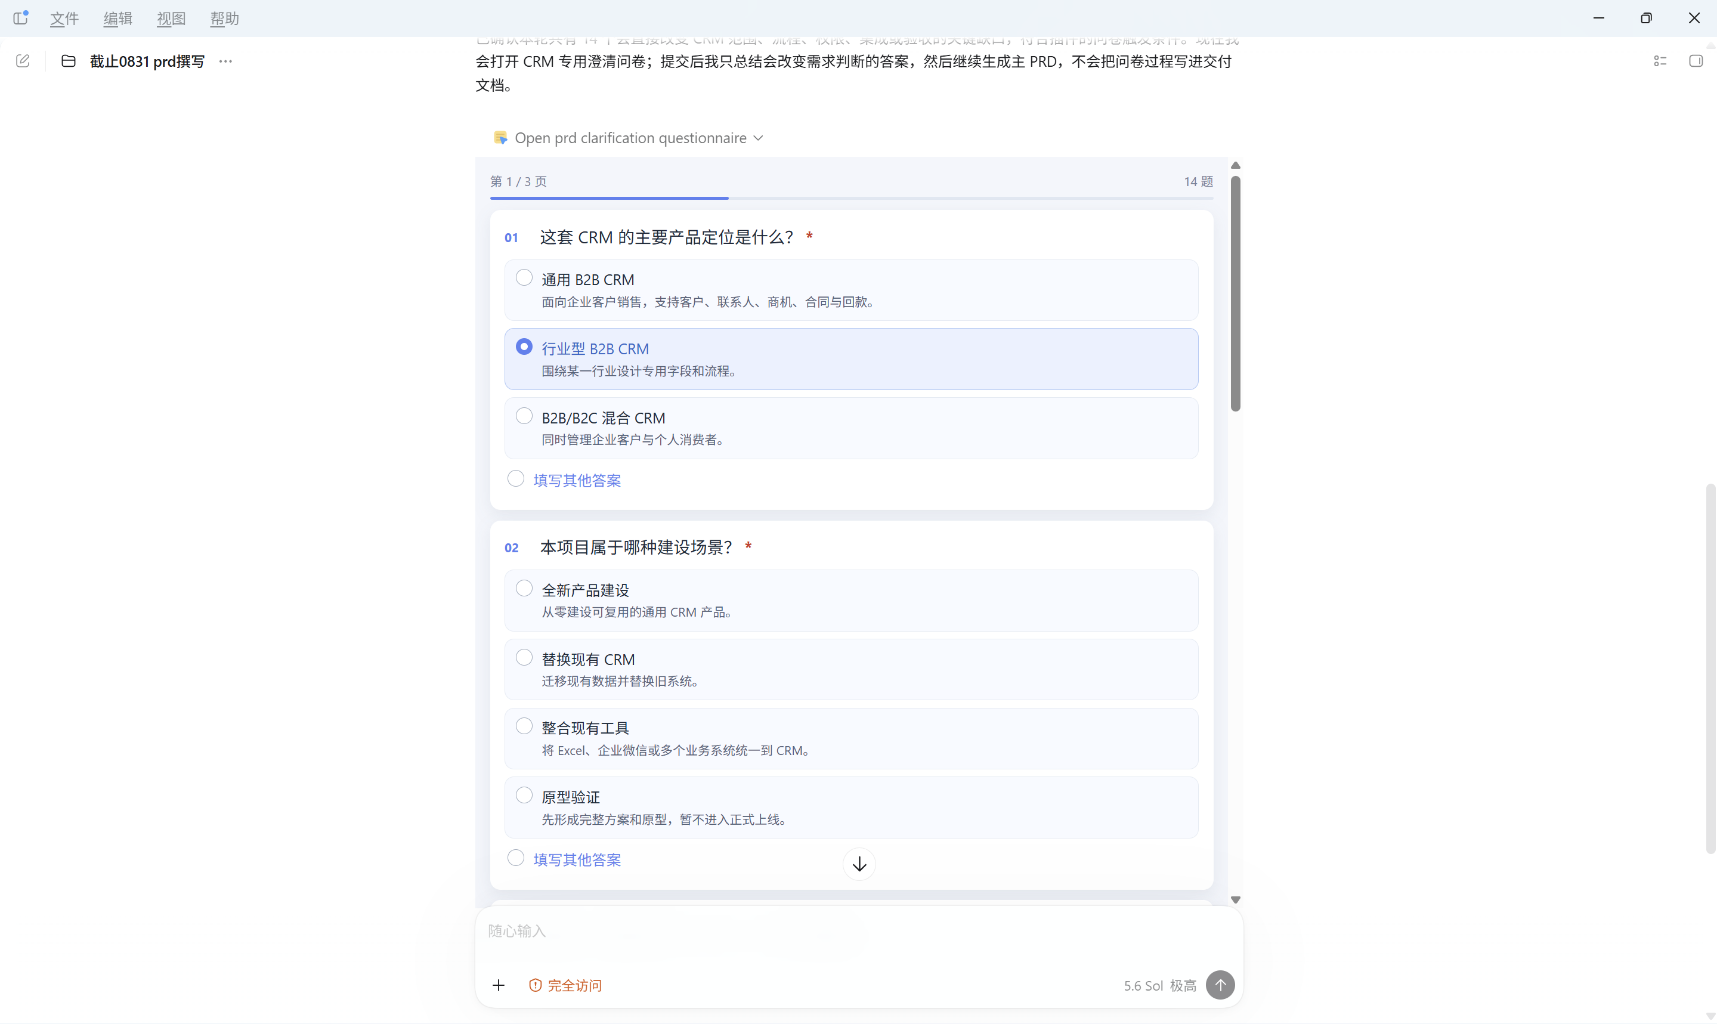Click the questionnaire vertical scrollbar thumb
1717x1024 pixels.
1236,294
